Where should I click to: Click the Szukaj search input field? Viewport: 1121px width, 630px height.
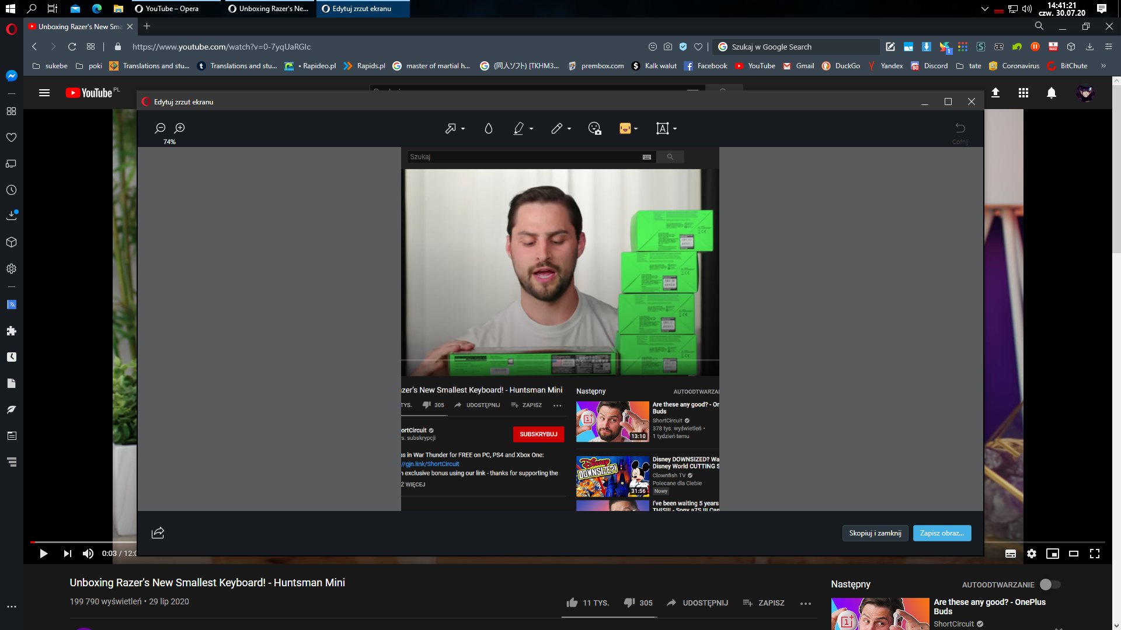click(x=526, y=157)
